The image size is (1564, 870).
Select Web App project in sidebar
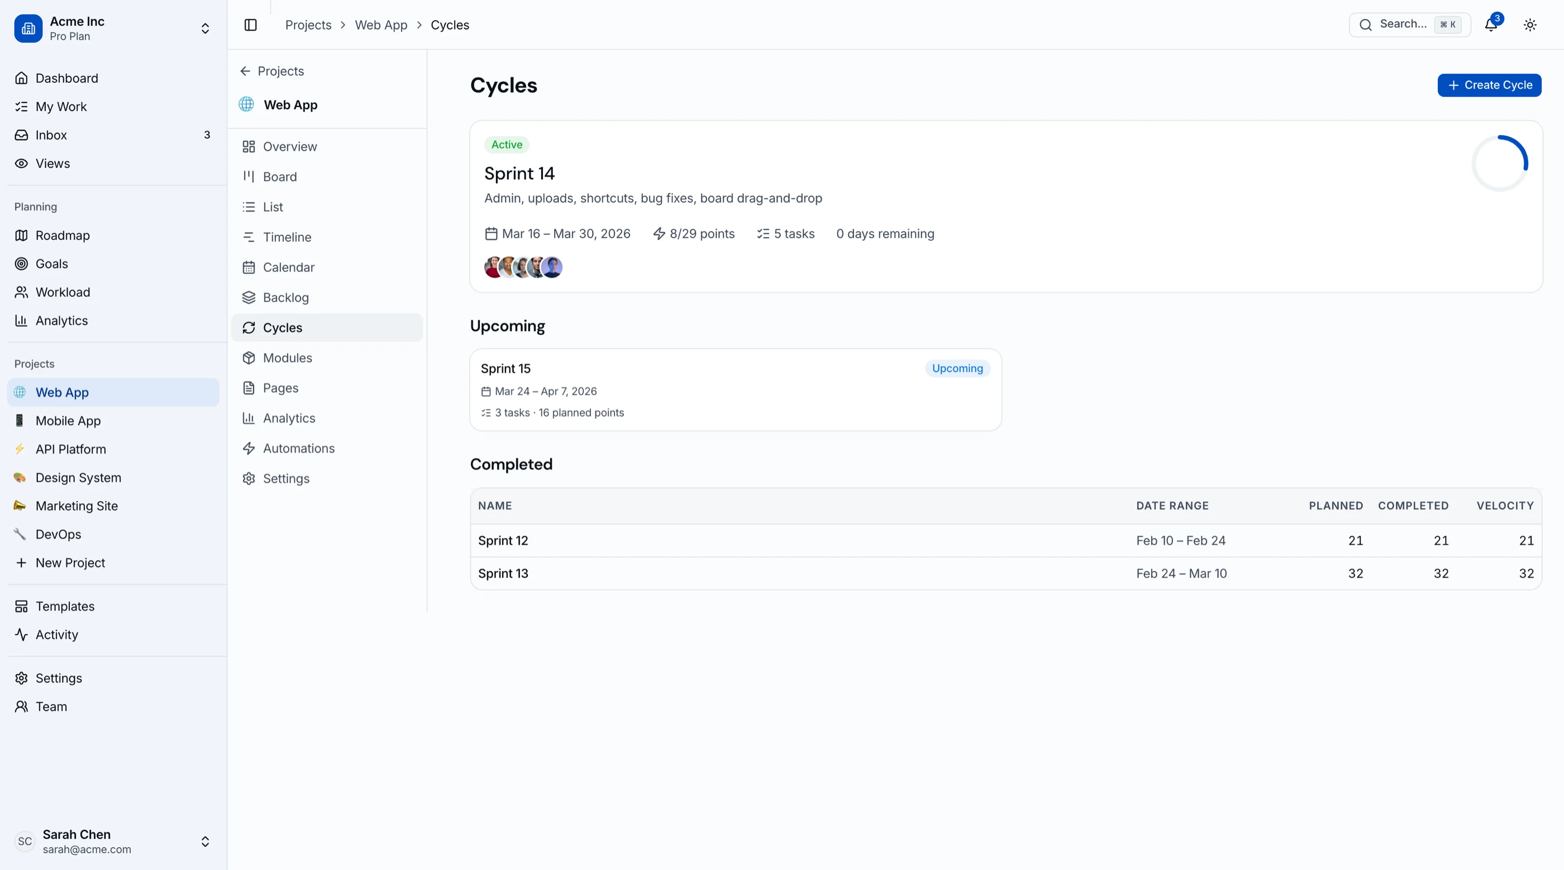pyautogui.click(x=113, y=392)
